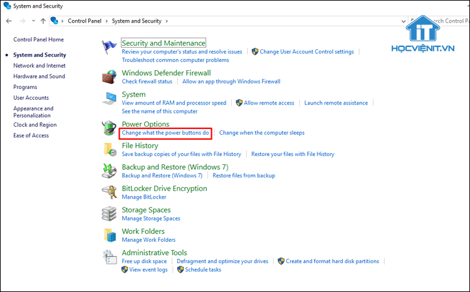Expand chevron after System and Security breadcrumb

(167, 21)
